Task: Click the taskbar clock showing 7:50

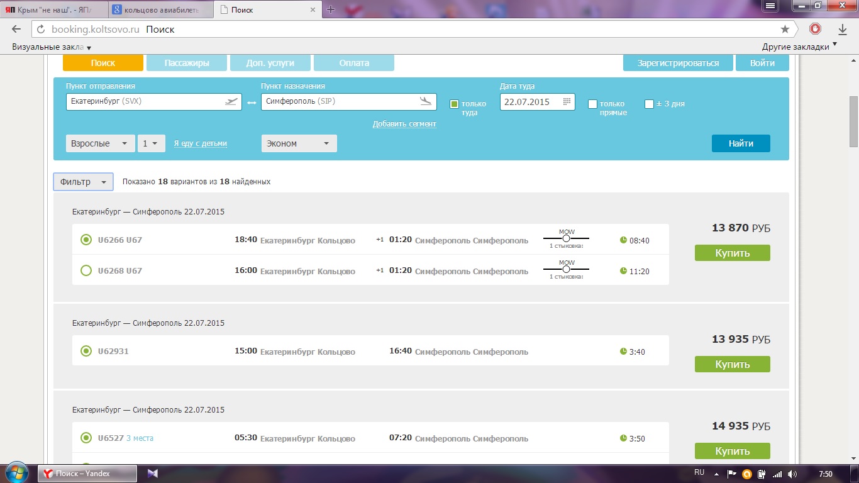Action: tap(826, 474)
